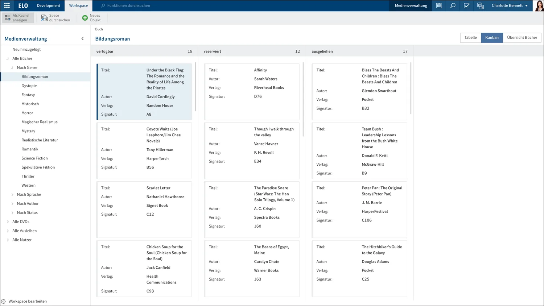The image size is (544, 306).
Task: Click the verfügbar column scrollbar
Action: tap(195, 87)
